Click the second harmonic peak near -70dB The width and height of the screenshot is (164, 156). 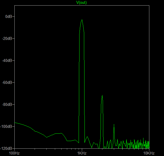coord(102,95)
